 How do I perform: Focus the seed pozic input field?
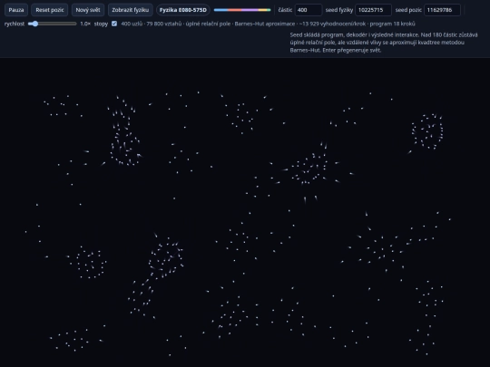[442, 10]
